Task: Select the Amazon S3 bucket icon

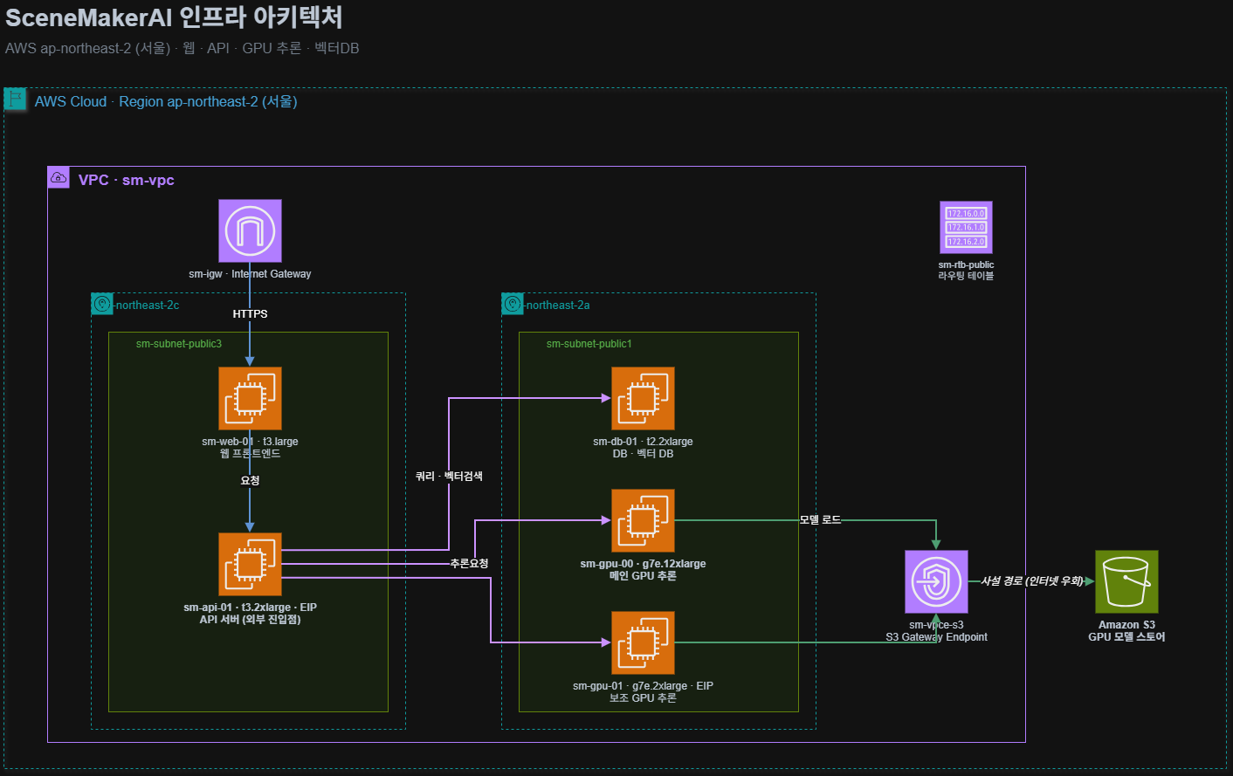Action: coord(1126,581)
